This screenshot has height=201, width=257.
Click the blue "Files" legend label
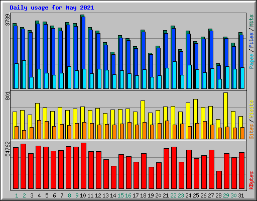point(251,40)
